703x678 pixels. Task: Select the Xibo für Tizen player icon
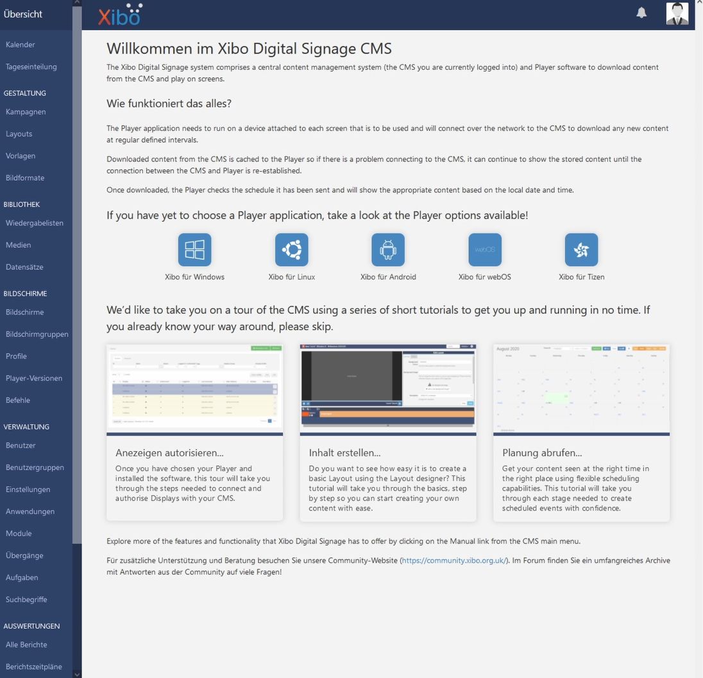click(582, 249)
